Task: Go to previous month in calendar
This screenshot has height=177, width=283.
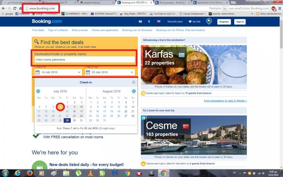Action: [x=38, y=91]
